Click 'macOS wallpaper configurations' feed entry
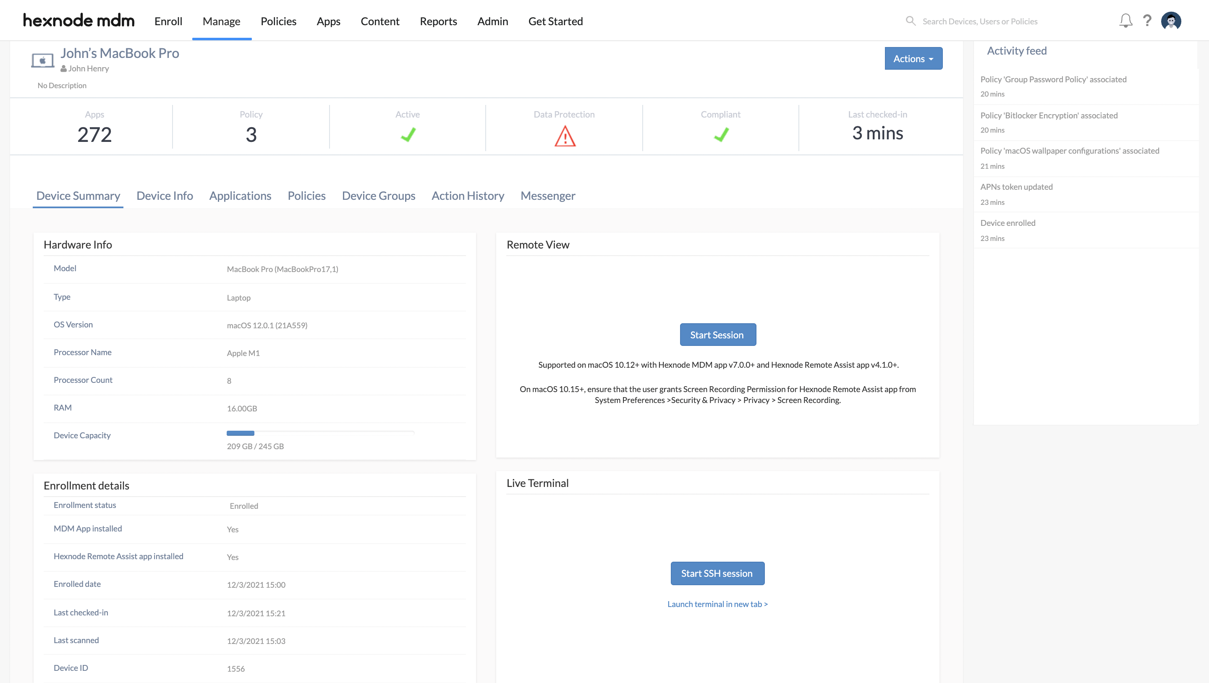 1070,151
